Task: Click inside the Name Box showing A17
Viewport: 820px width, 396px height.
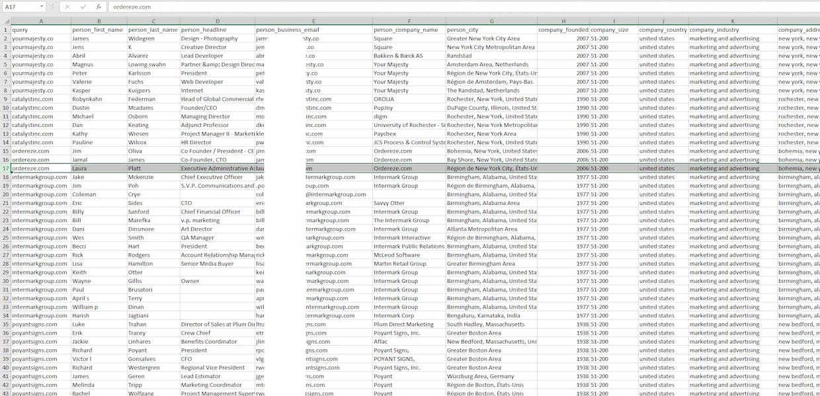Action: click(20, 7)
